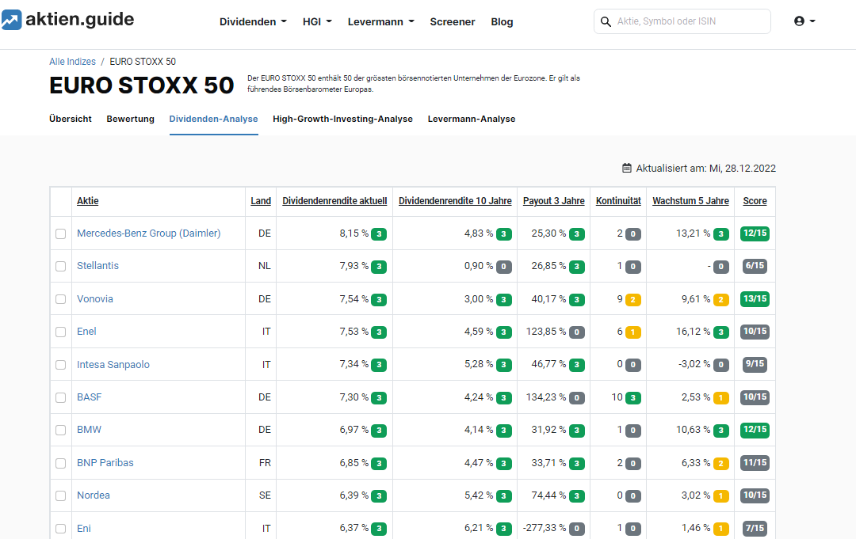The image size is (856, 539).
Task: Sort by Wachstum 5 Jahre column
Action: (x=690, y=200)
